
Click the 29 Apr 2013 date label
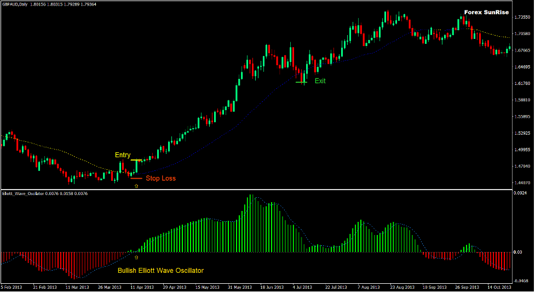pyautogui.click(x=175, y=288)
